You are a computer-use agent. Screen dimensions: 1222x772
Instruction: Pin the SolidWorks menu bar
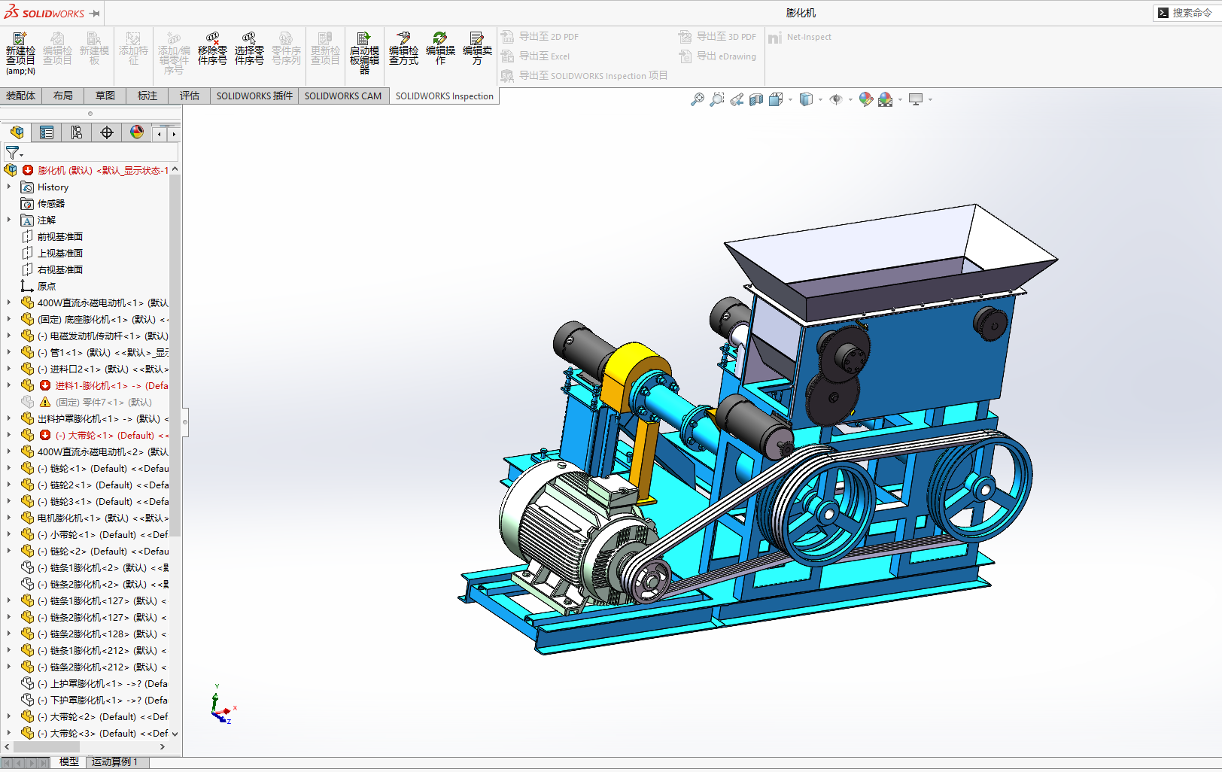pos(95,13)
